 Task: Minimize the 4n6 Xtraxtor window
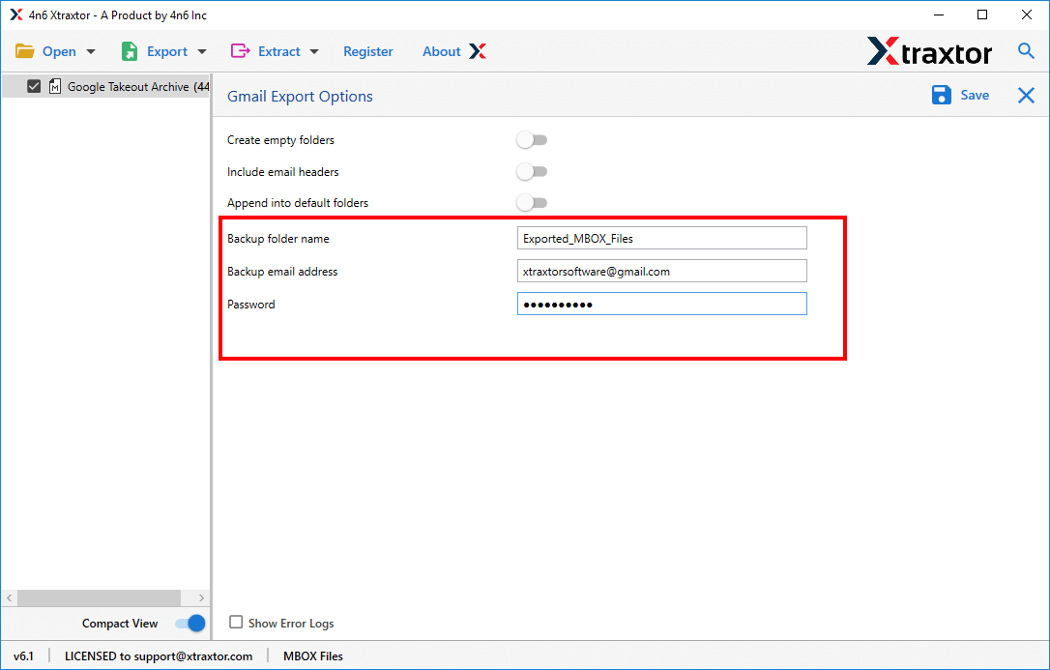[938, 15]
